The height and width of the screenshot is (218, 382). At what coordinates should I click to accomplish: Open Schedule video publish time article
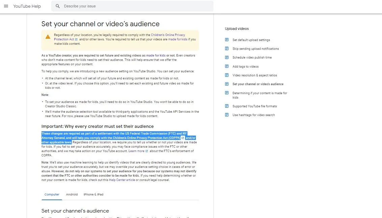252,58
